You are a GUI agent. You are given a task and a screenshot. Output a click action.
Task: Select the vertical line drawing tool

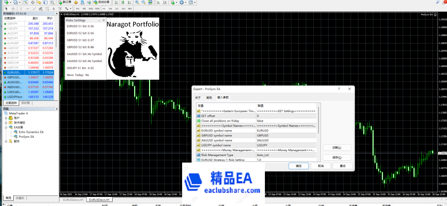pos(21,9)
